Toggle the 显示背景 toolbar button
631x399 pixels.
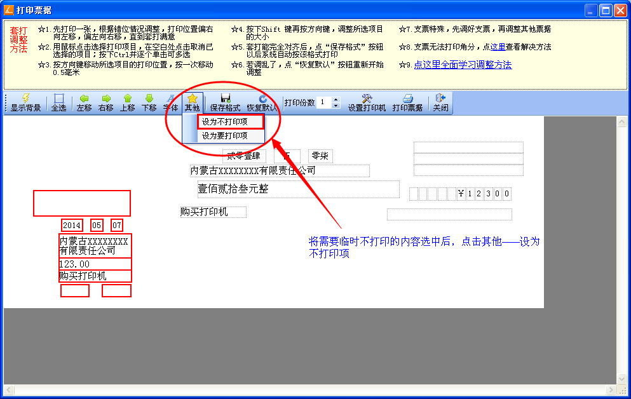(26, 103)
